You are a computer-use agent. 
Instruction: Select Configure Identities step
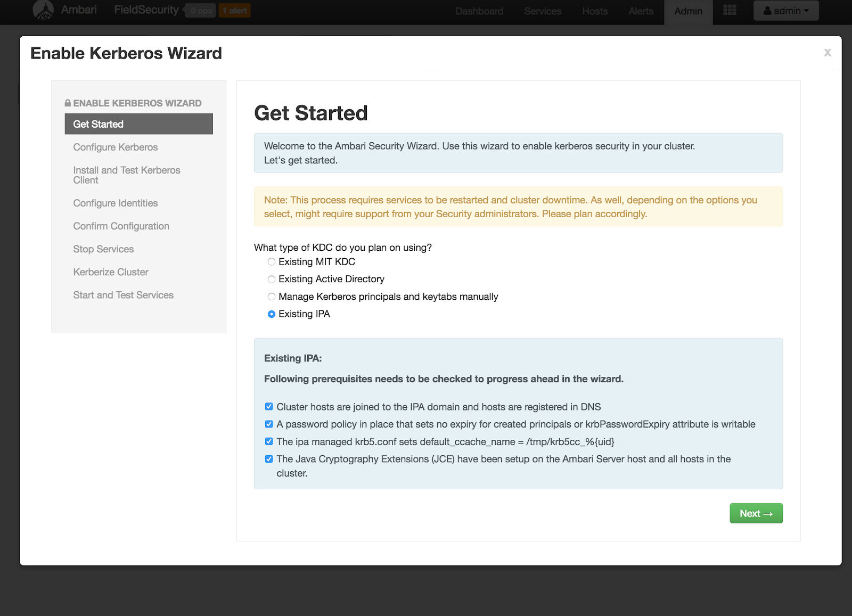pos(116,203)
